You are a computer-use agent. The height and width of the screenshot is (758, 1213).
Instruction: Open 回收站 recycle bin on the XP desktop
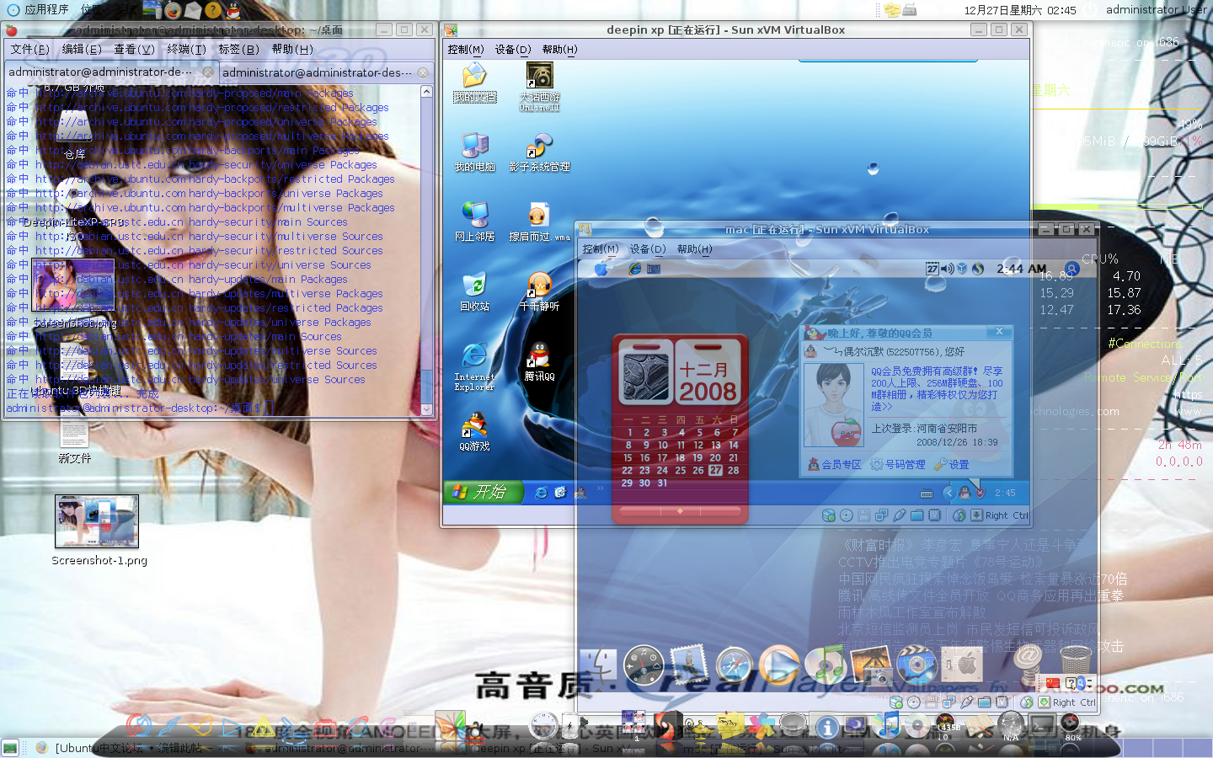[x=474, y=292]
